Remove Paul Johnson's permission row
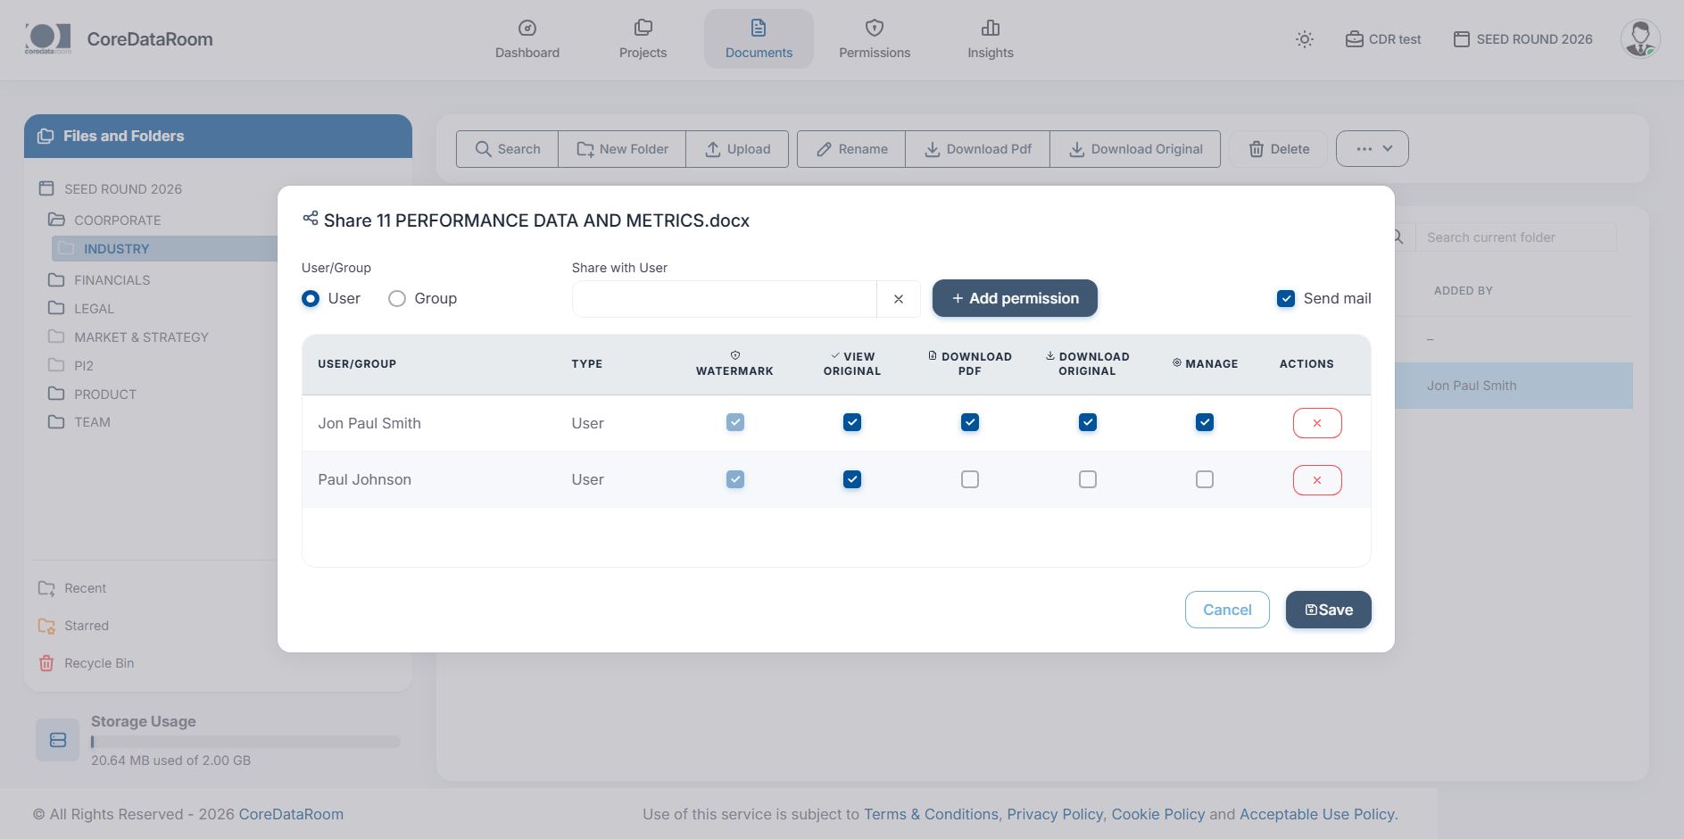The height and width of the screenshot is (839, 1684). (x=1317, y=480)
